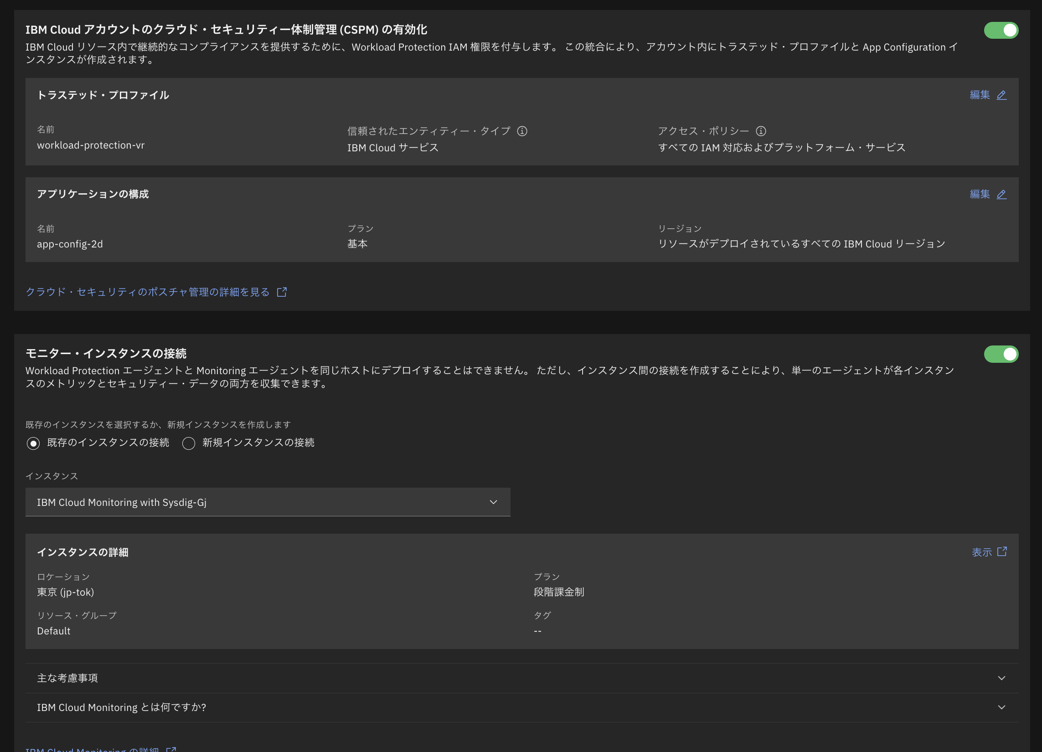1042x752 pixels.
Task: Click the pencil icon for App Configuration edit
Action: [1001, 194]
